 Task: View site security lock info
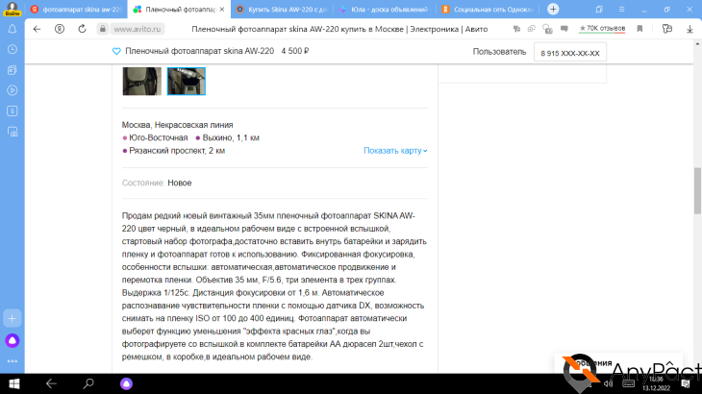[x=103, y=29]
